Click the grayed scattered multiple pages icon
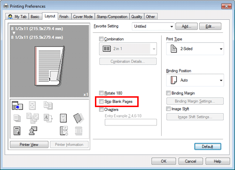235x170 pixels. [32, 118]
